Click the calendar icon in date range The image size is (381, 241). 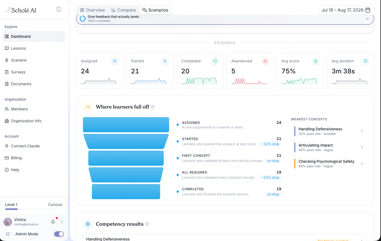368,10
